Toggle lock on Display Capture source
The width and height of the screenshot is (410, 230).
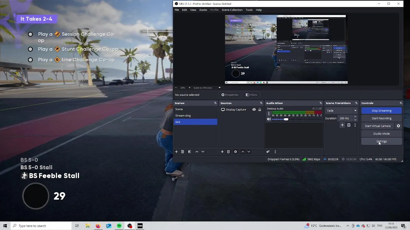(259, 110)
